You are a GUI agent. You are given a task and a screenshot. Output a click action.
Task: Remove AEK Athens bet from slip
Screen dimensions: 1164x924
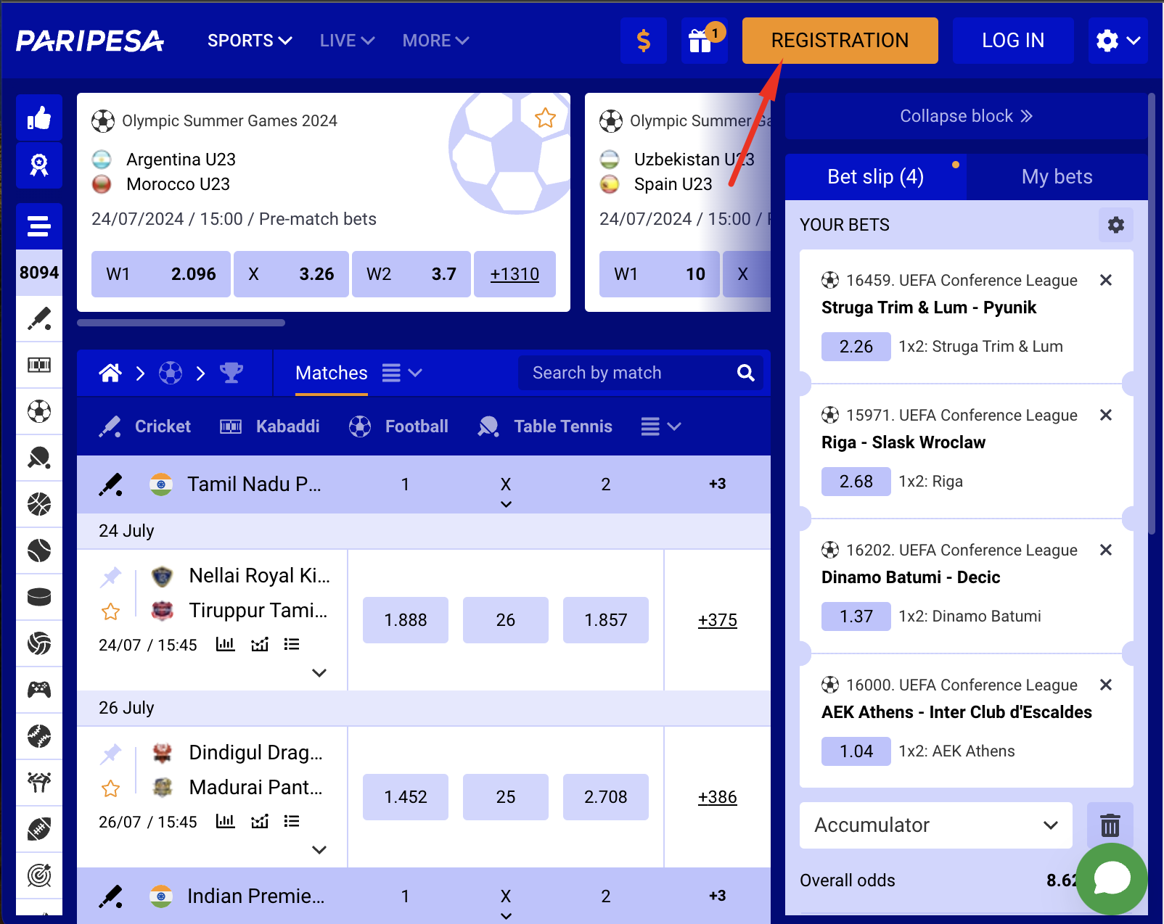click(1106, 685)
